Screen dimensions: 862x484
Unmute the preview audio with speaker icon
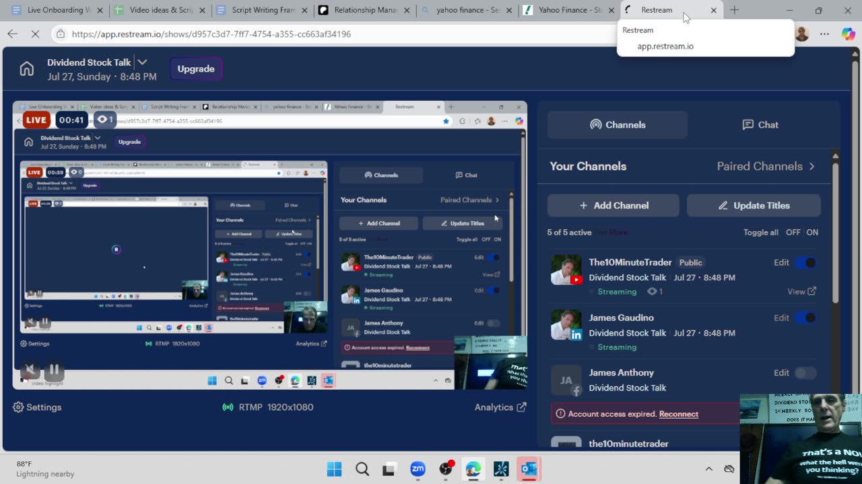(29, 370)
